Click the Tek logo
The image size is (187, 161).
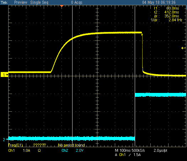click(x=4, y=2)
